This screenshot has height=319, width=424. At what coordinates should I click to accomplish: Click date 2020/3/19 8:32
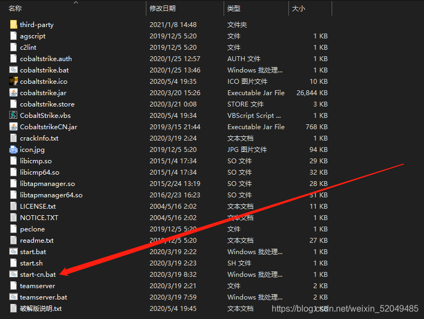pyautogui.click(x=173, y=275)
